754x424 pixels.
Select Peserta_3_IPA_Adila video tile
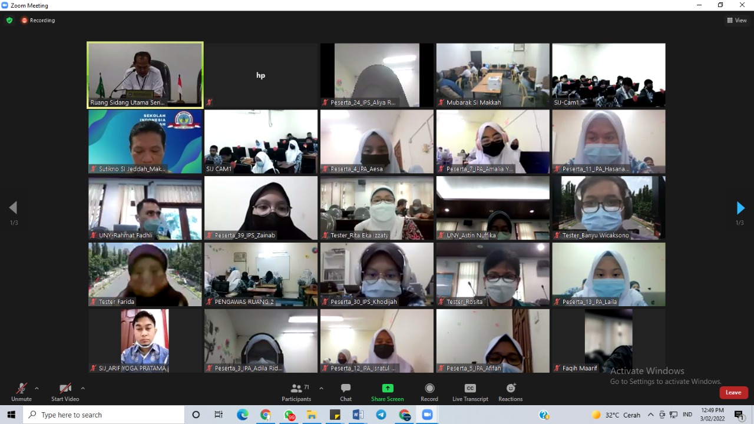(x=260, y=341)
